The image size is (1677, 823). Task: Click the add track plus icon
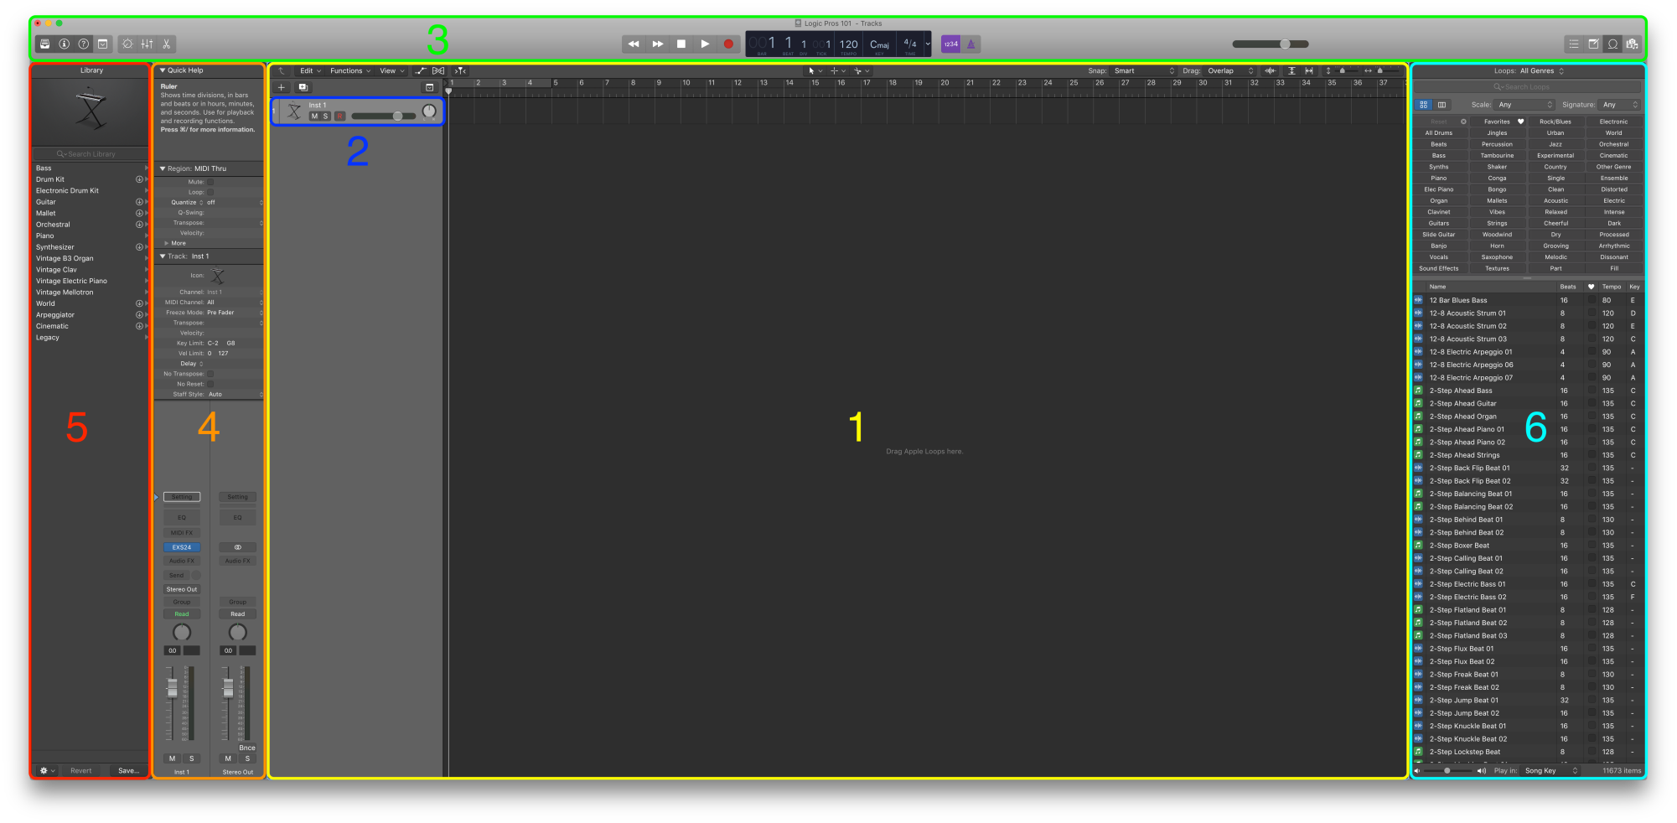[282, 87]
